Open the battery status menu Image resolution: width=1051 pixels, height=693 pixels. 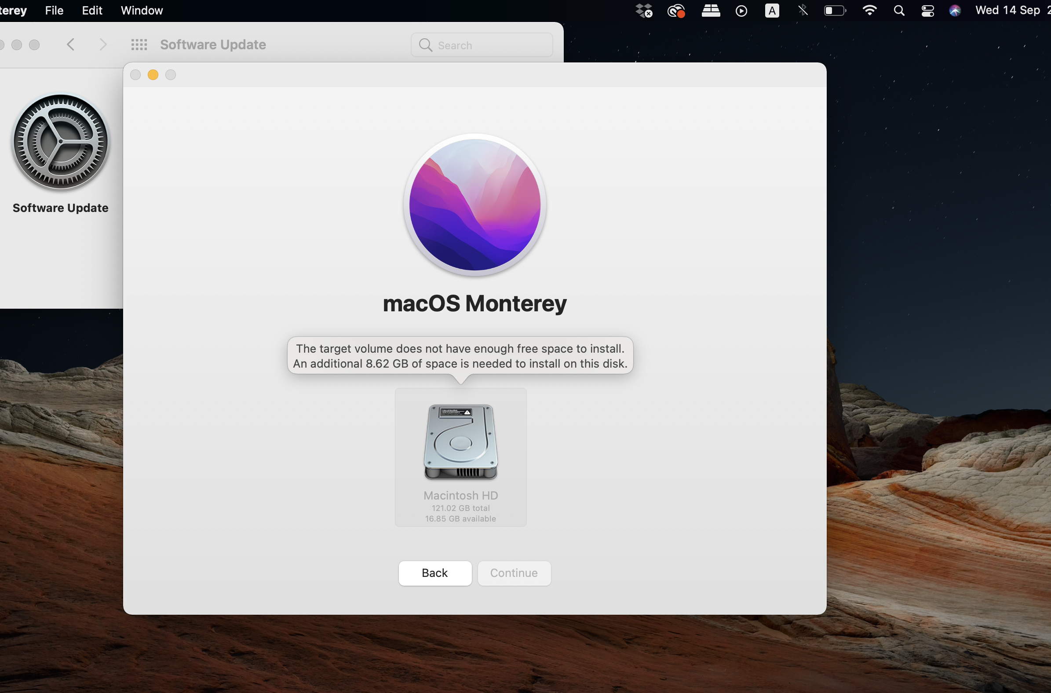point(835,11)
